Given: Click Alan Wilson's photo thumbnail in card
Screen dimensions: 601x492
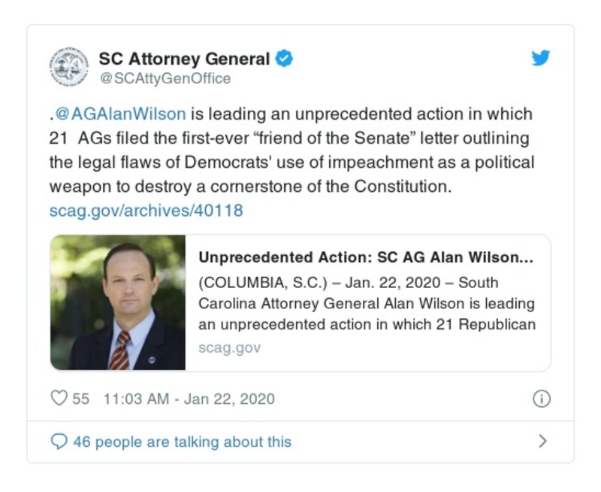Looking at the screenshot, I should 118,302.
